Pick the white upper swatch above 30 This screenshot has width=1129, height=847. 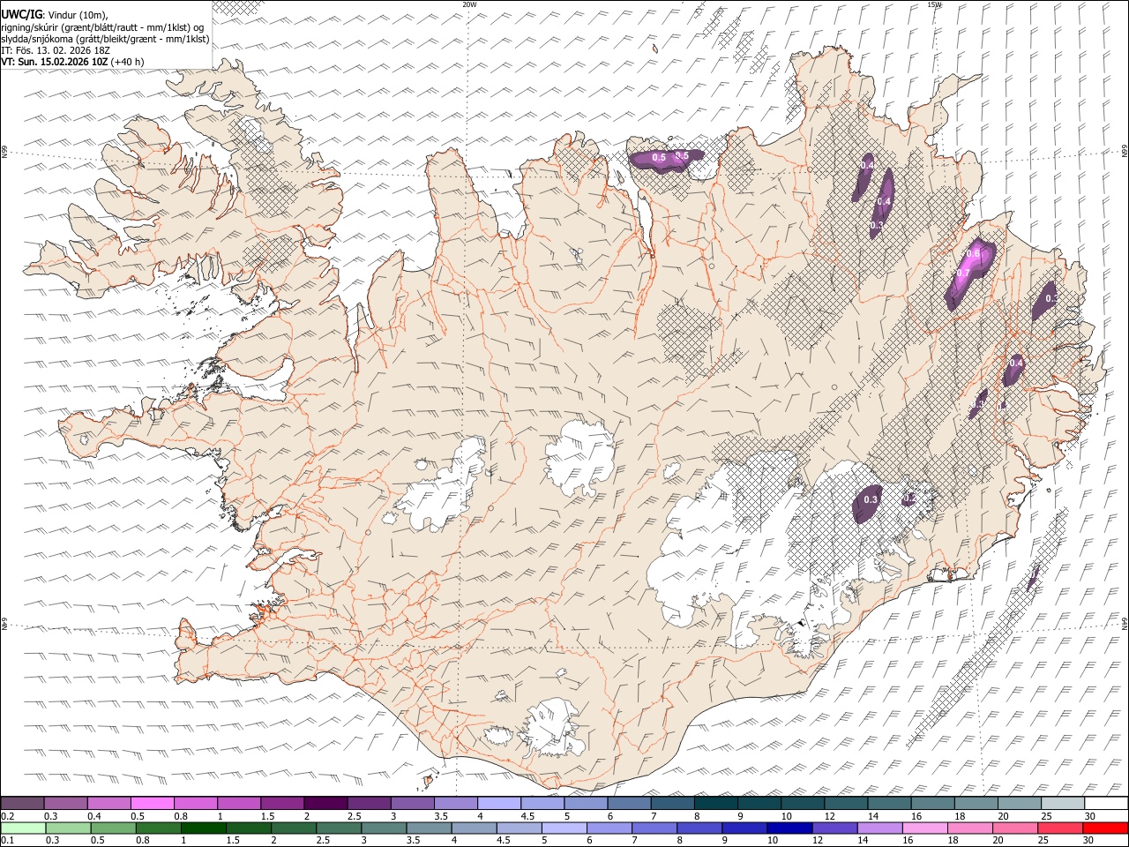click(x=1105, y=804)
